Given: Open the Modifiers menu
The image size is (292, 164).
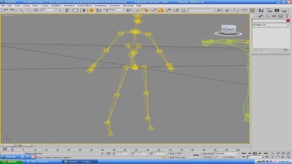Looking at the screenshot, I should pyautogui.click(x=56, y=5).
